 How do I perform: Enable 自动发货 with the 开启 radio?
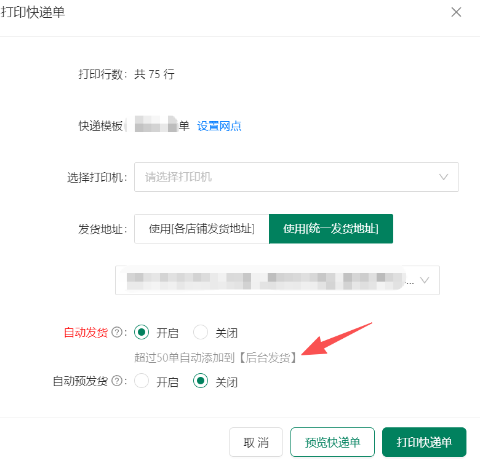(x=142, y=333)
